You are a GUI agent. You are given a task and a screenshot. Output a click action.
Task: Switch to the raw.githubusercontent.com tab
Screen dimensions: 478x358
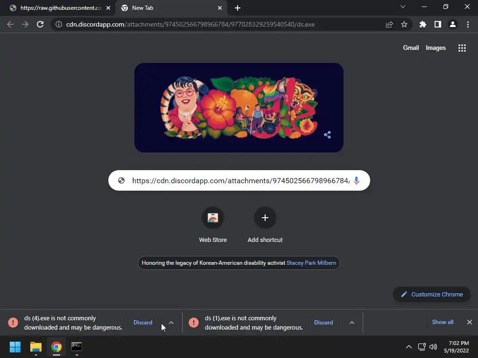[57, 8]
